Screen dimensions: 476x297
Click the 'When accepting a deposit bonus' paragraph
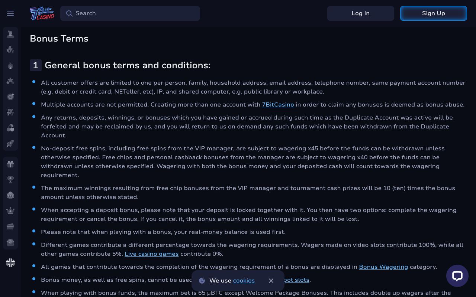pos(249,215)
